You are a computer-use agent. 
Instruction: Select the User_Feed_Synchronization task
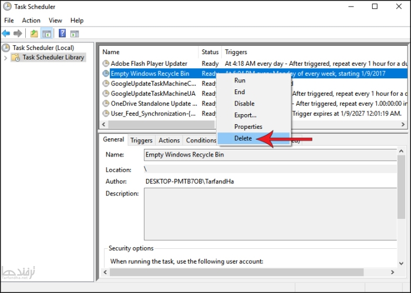[x=153, y=113]
